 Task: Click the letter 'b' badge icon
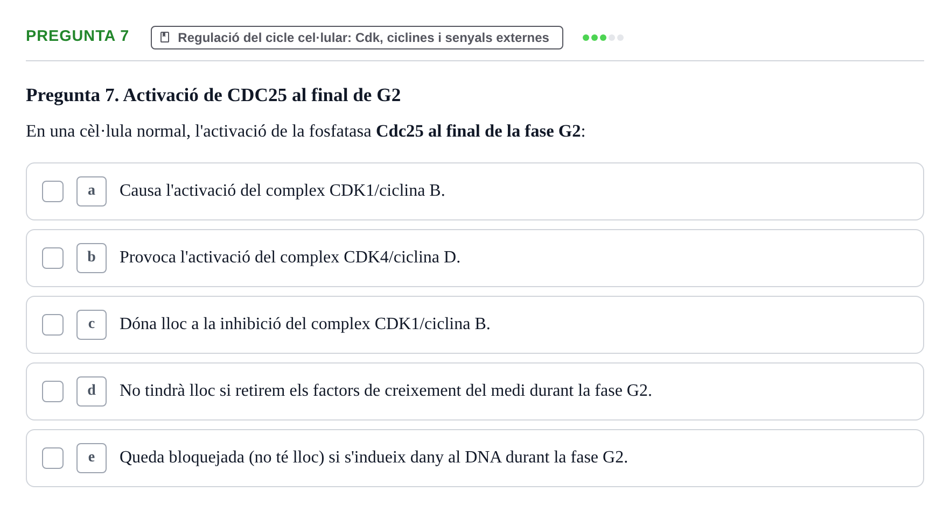coord(92,258)
